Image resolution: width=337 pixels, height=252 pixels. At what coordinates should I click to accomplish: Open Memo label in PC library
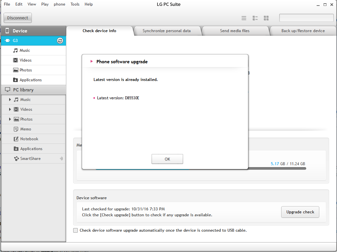click(26, 129)
